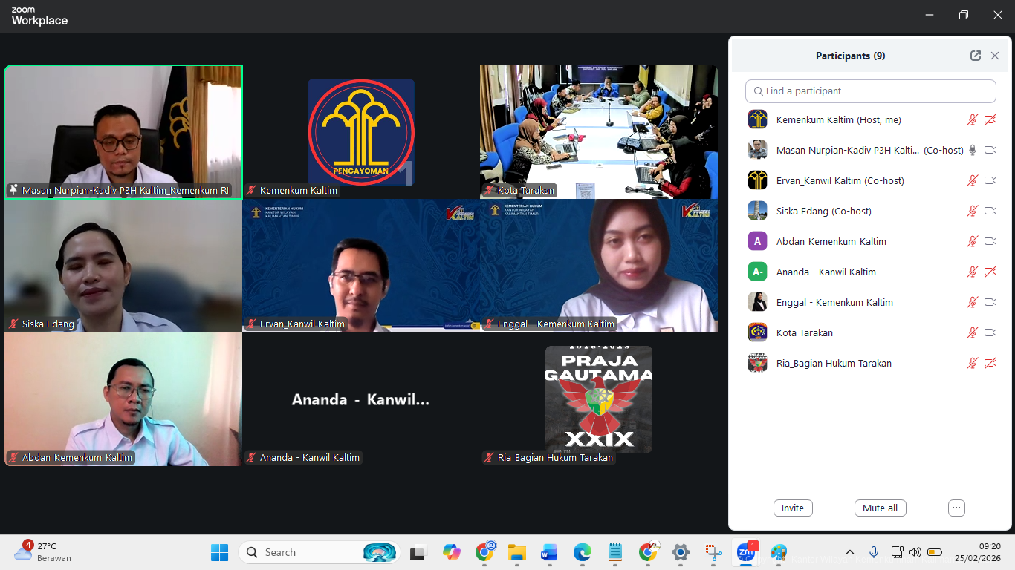Click Masan Nurpian's active microphone icon

click(x=973, y=150)
